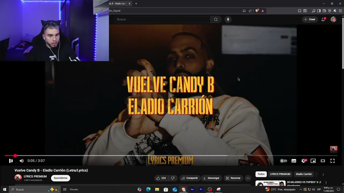The image size is (344, 193).
Task: Open the browser hamburger main menu
Action: 340,11
